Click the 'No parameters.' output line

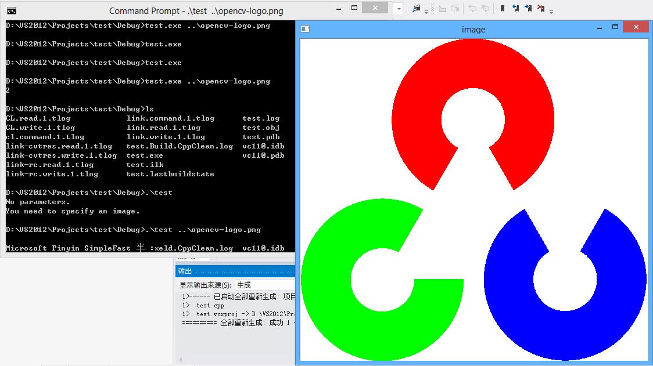[x=38, y=202]
